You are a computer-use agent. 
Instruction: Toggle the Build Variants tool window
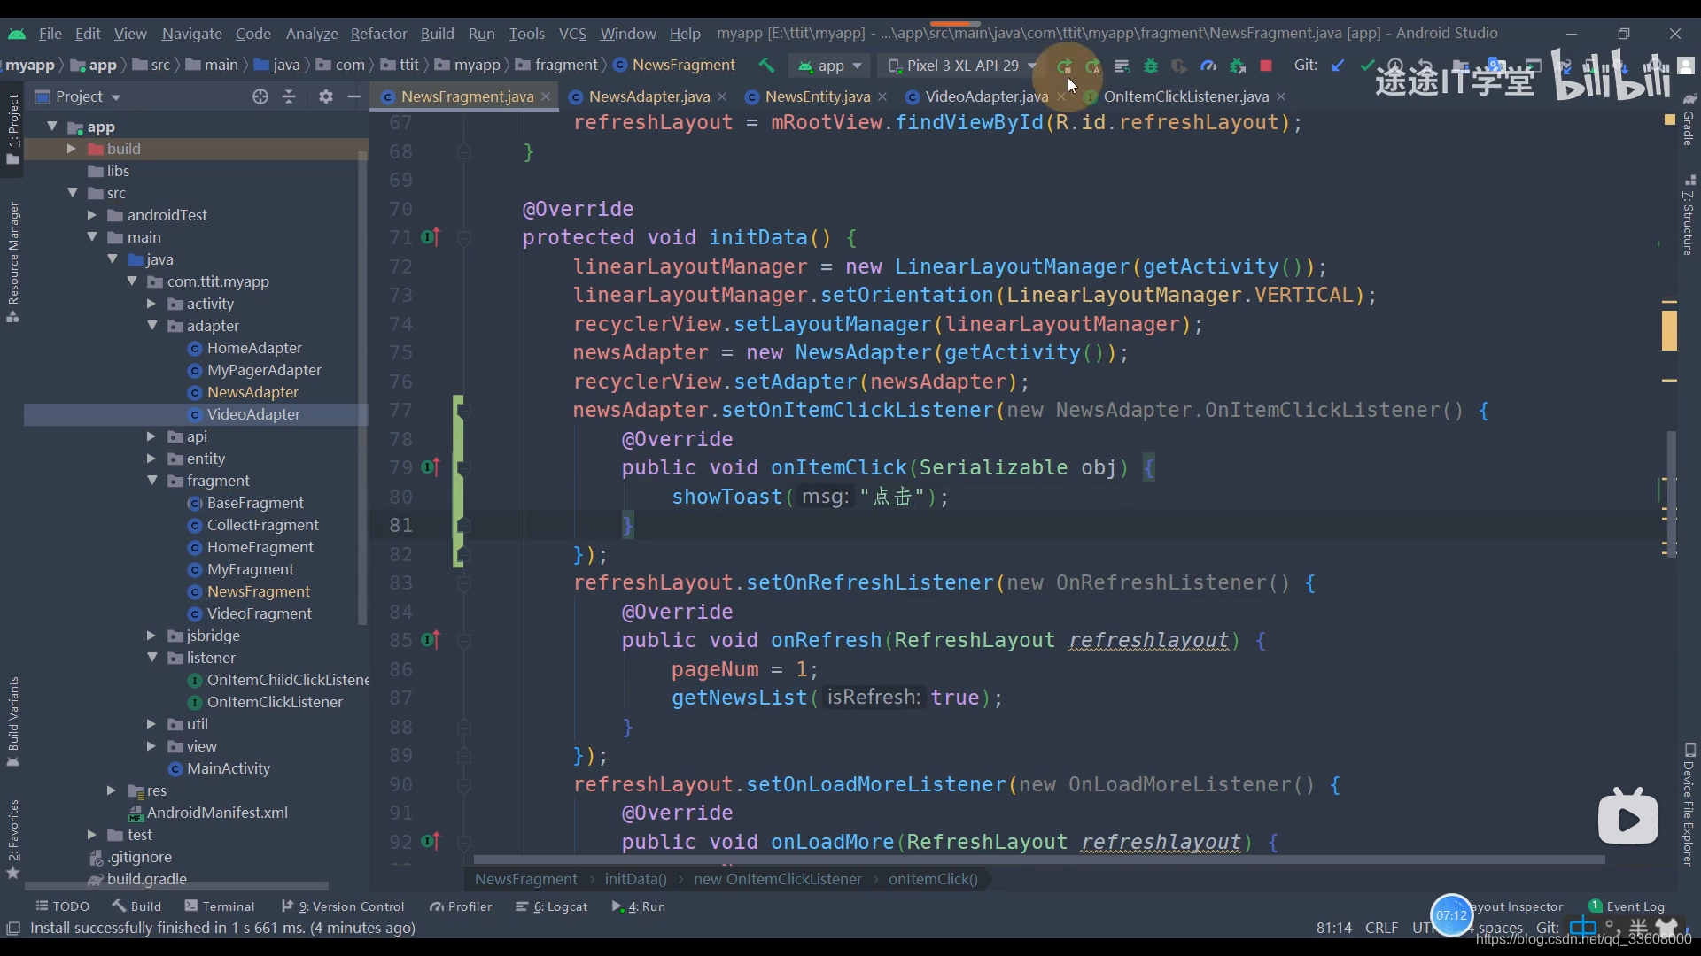13,721
